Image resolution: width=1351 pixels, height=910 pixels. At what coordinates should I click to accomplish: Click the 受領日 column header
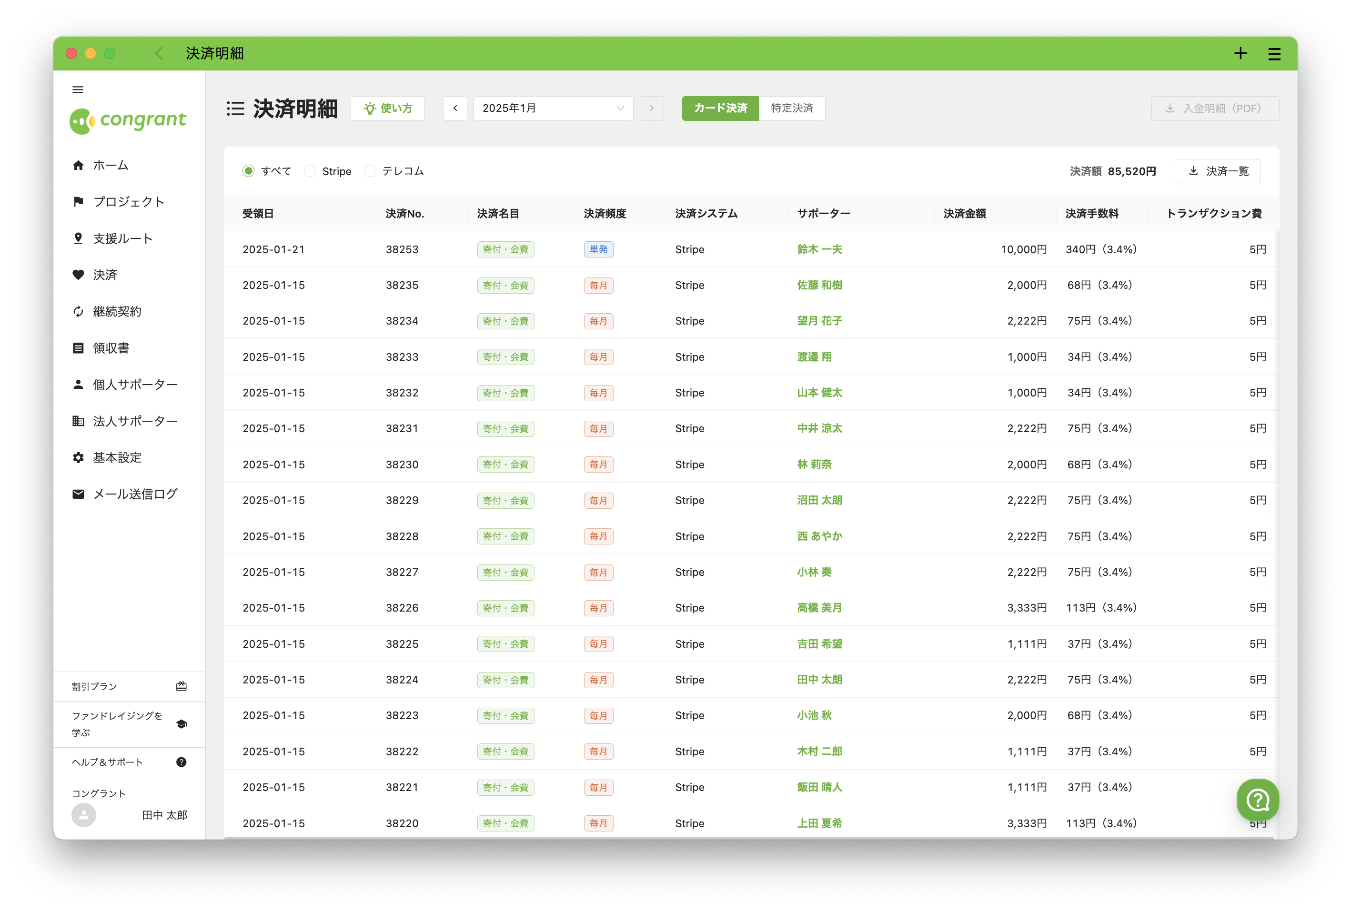click(258, 214)
